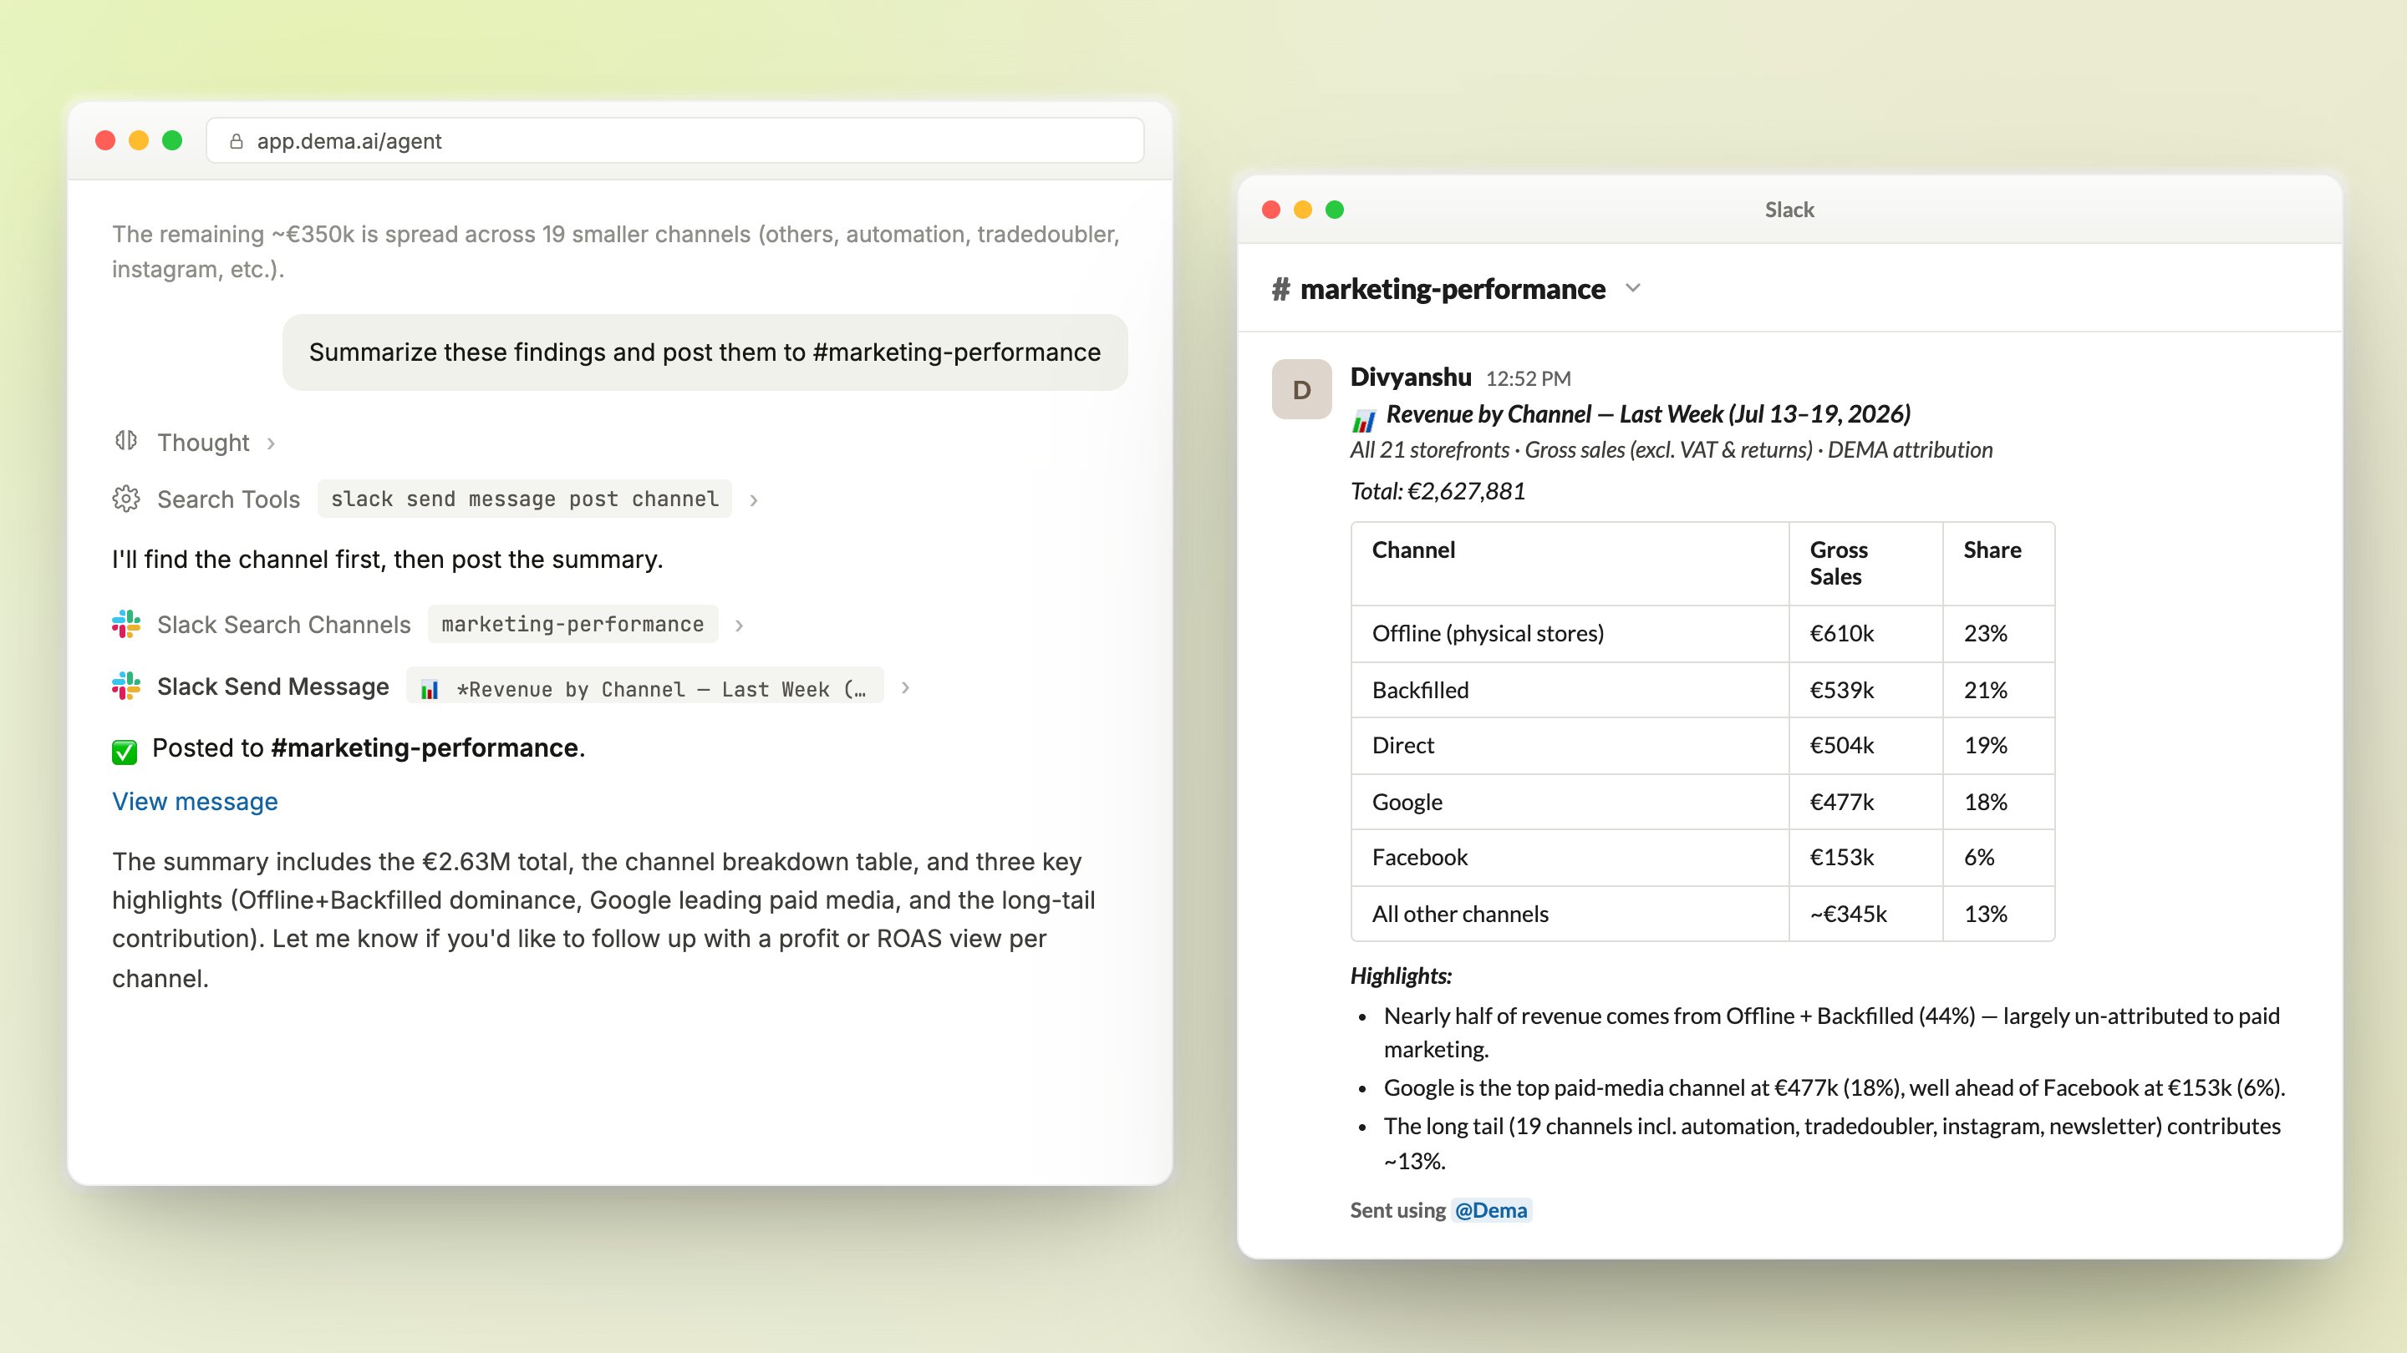Click 'I'll find the channel first' line
2407x1353 pixels.
(x=387, y=560)
